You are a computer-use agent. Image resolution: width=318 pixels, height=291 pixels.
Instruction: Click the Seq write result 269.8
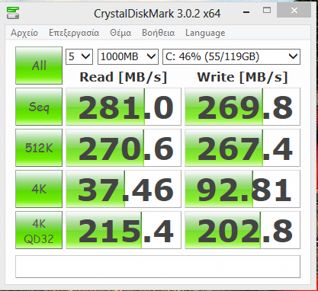click(x=243, y=107)
